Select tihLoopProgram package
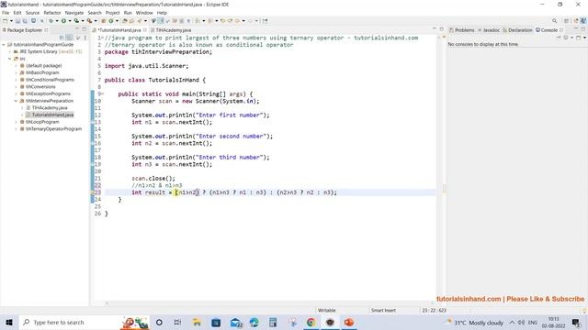The height and width of the screenshot is (330, 588). (x=42, y=122)
